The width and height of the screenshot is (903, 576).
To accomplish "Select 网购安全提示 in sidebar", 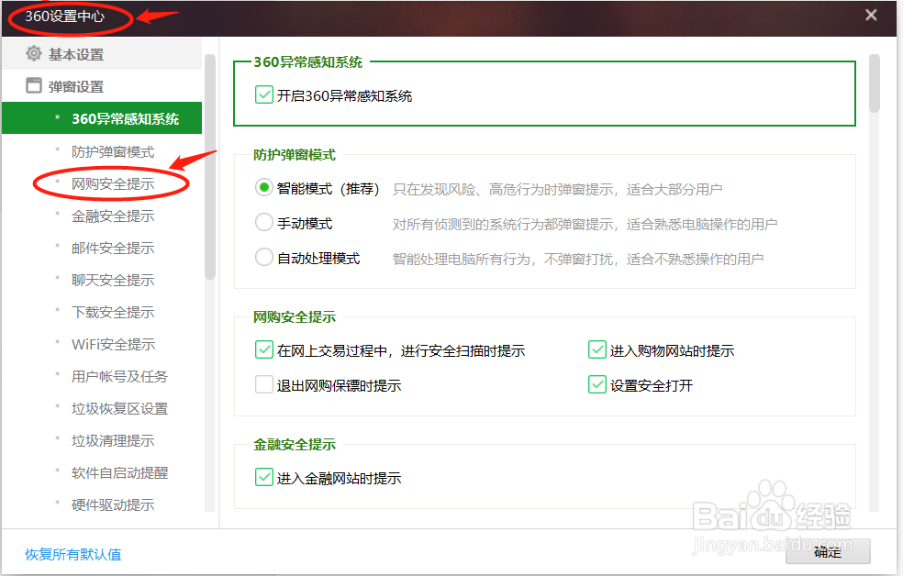I will click(x=113, y=184).
